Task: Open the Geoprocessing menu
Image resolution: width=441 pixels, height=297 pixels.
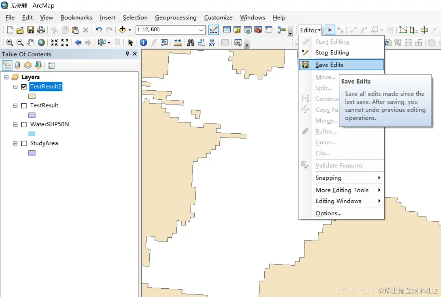Action: (x=175, y=17)
